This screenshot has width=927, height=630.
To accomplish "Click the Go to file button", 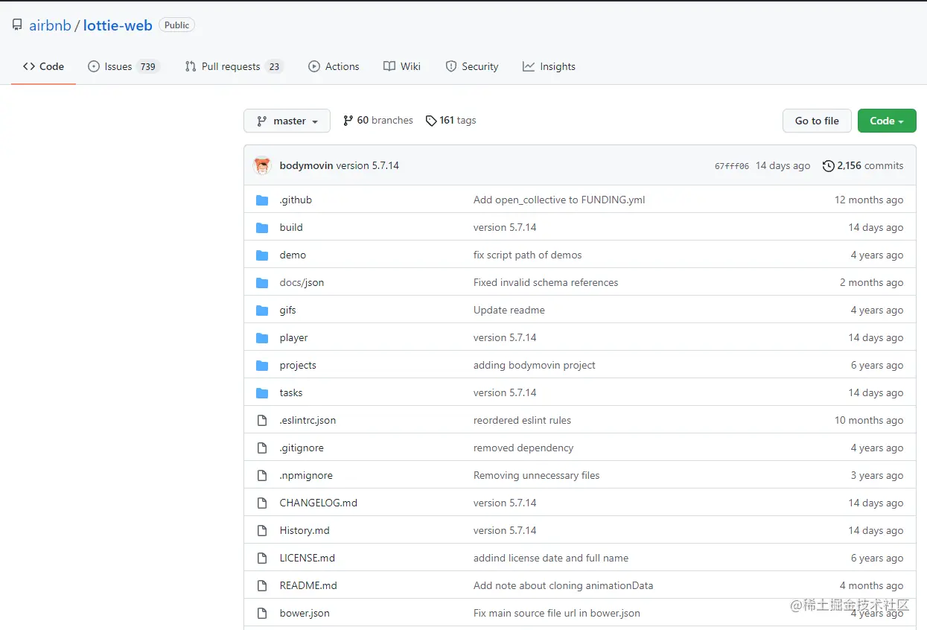I will point(817,121).
